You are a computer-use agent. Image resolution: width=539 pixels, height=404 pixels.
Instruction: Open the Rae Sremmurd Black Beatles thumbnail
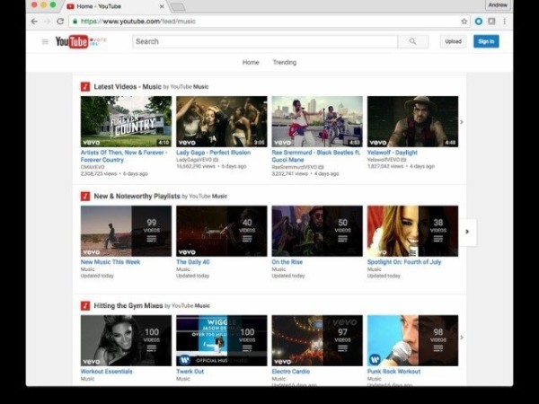click(317, 121)
